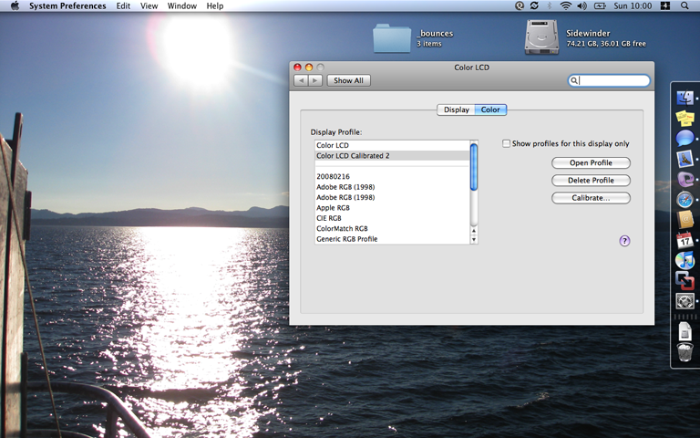700x438 pixels.
Task: Click Show All in the toolbar
Action: 348,80
